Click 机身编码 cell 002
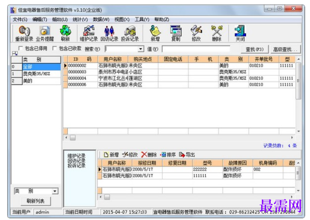310x220 pixels. point(268,169)
